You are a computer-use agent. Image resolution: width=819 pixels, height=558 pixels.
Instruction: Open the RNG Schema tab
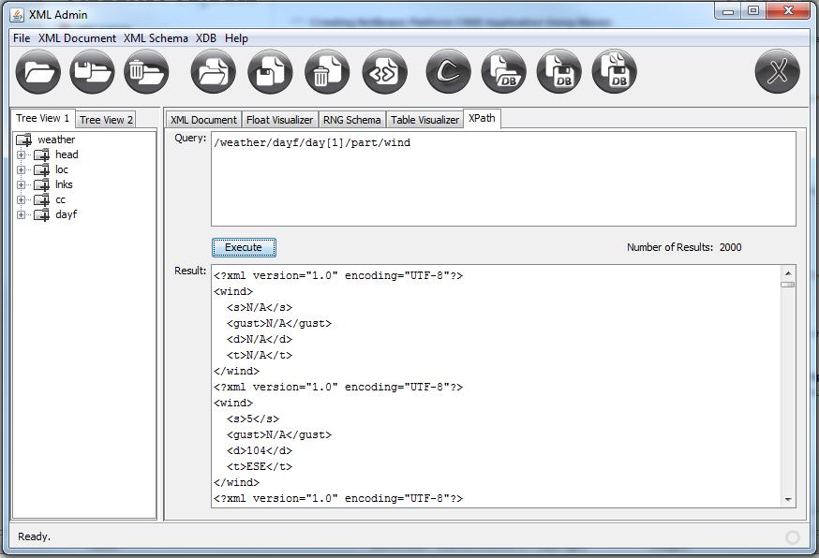click(351, 120)
